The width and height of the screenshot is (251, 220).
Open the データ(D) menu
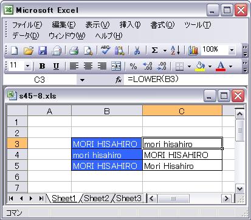pyautogui.click(x=26, y=36)
